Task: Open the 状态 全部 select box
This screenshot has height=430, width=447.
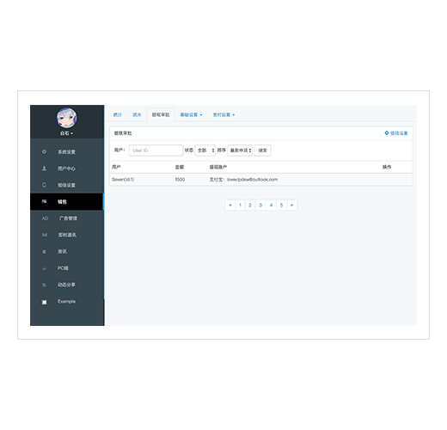Action: [205, 150]
